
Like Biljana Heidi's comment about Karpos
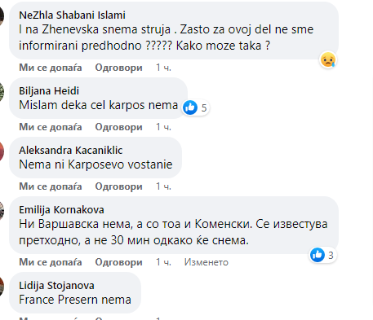coord(51,127)
